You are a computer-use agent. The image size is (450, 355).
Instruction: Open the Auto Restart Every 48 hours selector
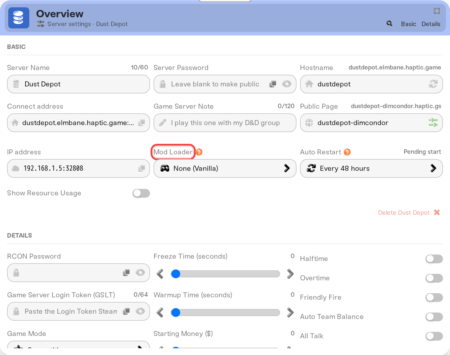coord(371,168)
